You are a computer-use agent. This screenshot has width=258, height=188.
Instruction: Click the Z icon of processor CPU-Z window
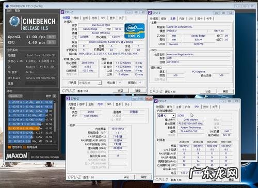point(62,12)
